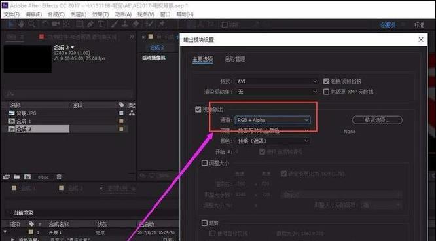Open the flowchart icon beside 背景.JPG
Image resolution: width=436 pixels, height=241 pixels.
click(x=132, y=113)
